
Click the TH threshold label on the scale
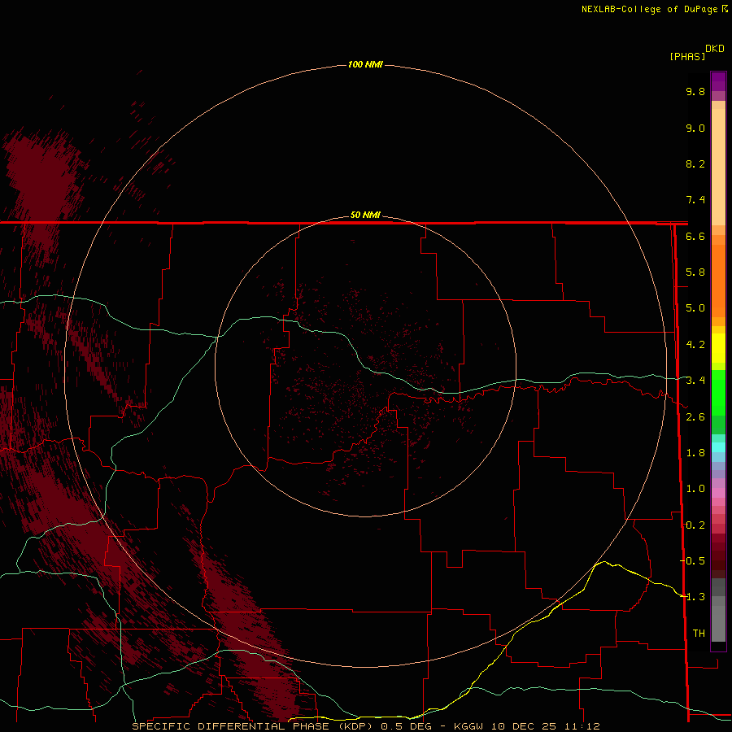(x=699, y=634)
